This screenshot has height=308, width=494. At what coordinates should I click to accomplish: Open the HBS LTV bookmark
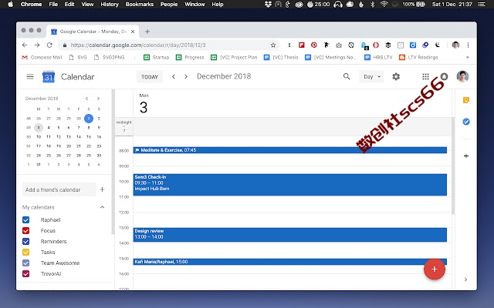coord(378,58)
